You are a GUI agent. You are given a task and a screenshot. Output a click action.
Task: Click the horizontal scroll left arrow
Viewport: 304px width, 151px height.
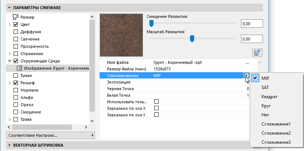click(x=9, y=127)
